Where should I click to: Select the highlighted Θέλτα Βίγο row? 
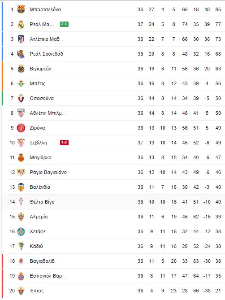[113, 202]
